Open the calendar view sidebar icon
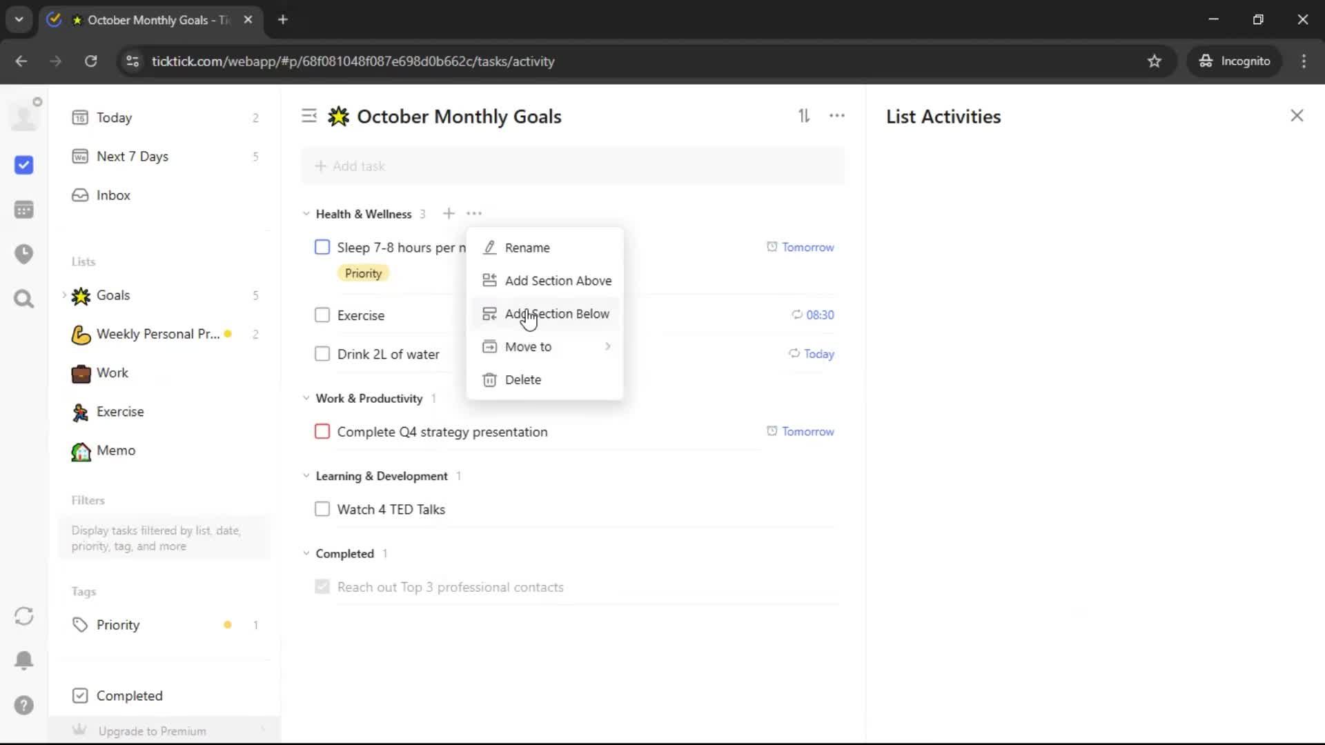This screenshot has height=745, width=1325. [24, 210]
